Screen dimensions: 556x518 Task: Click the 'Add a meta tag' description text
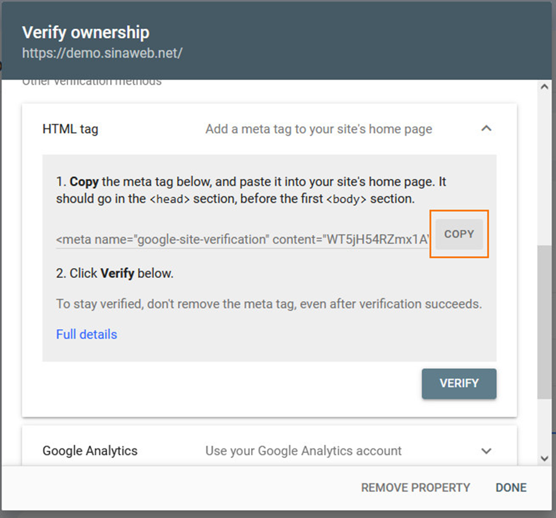[x=319, y=129]
